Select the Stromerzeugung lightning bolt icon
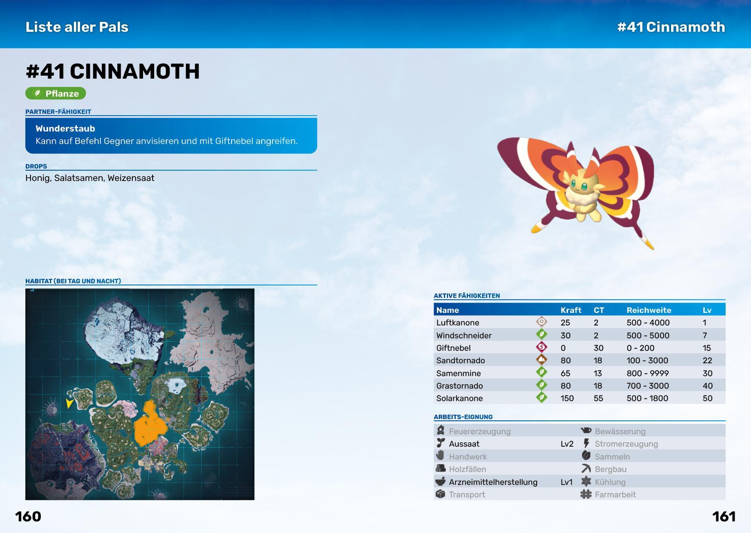The height and width of the screenshot is (533, 751). [x=586, y=443]
